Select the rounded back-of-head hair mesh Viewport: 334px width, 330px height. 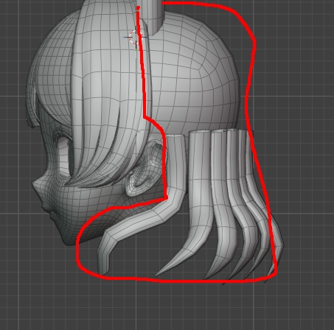pos(194,74)
